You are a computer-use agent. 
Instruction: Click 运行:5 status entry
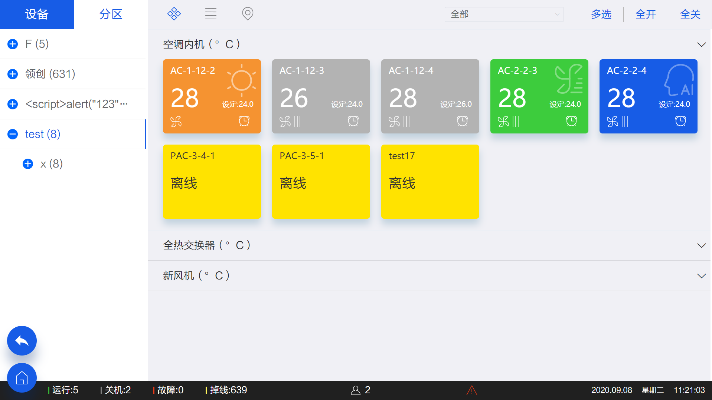pyautogui.click(x=63, y=390)
